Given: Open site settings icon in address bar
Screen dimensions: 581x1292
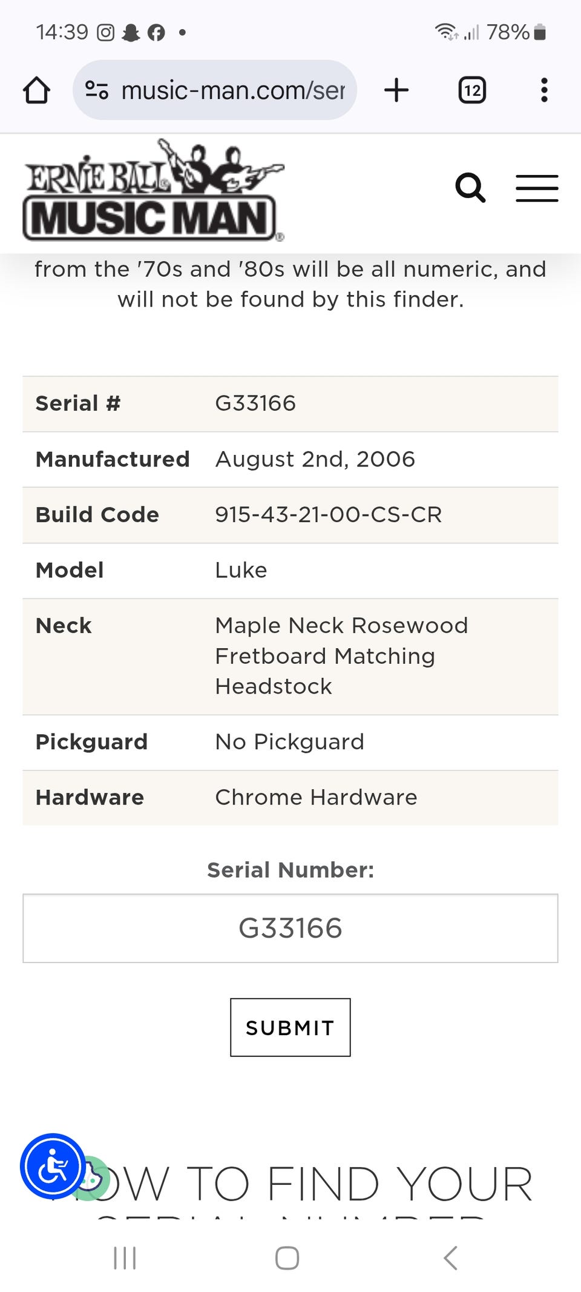Looking at the screenshot, I should [x=97, y=90].
